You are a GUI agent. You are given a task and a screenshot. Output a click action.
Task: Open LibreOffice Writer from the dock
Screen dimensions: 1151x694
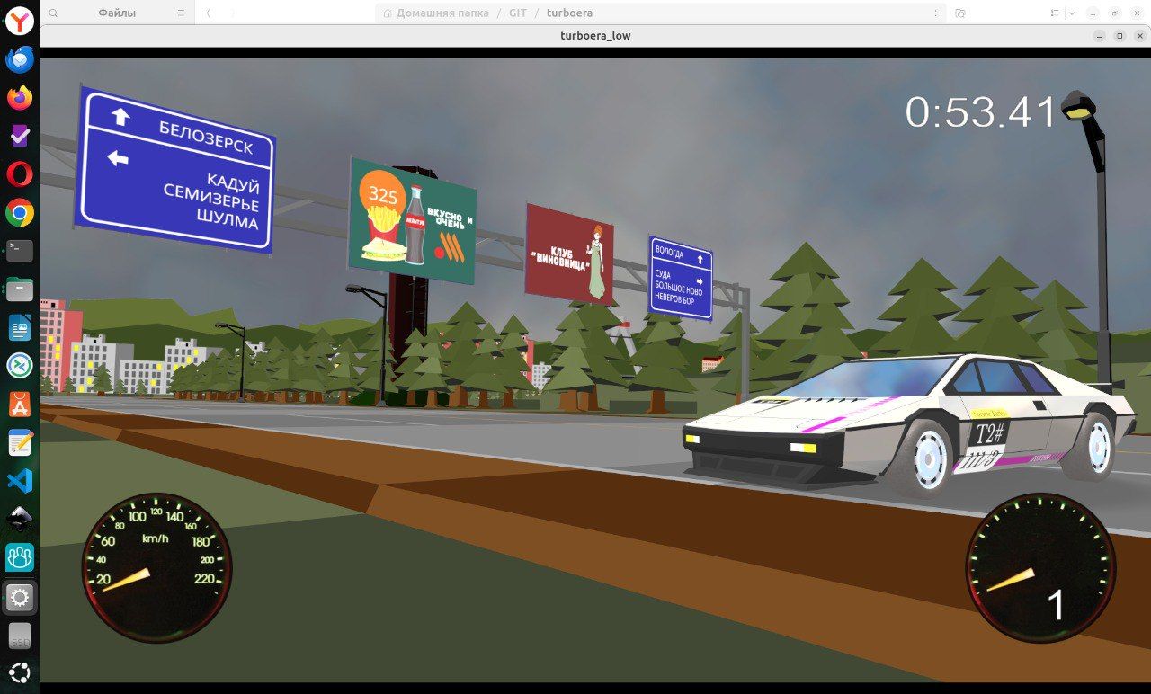point(19,328)
